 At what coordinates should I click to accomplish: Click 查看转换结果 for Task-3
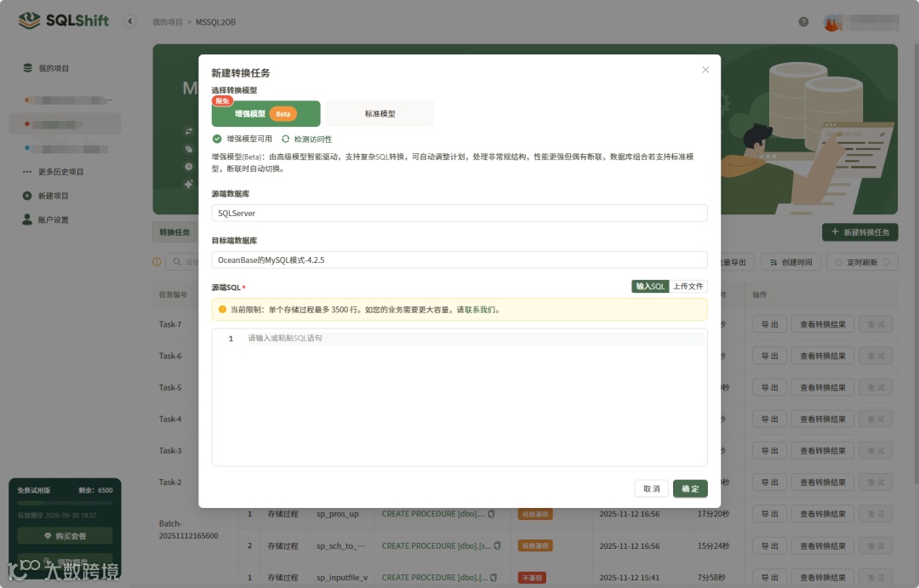coord(822,451)
